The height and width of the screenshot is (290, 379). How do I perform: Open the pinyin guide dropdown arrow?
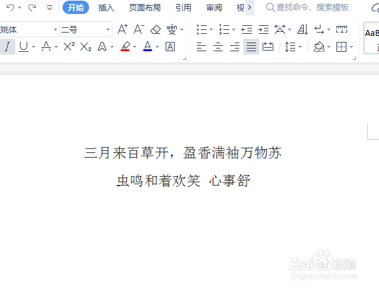coord(182,30)
